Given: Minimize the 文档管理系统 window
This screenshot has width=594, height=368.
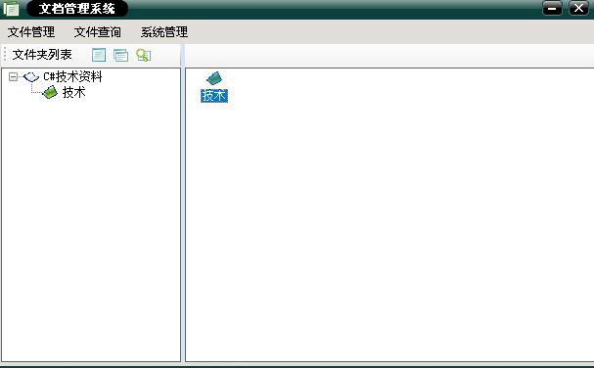Looking at the screenshot, I should click(x=552, y=9).
